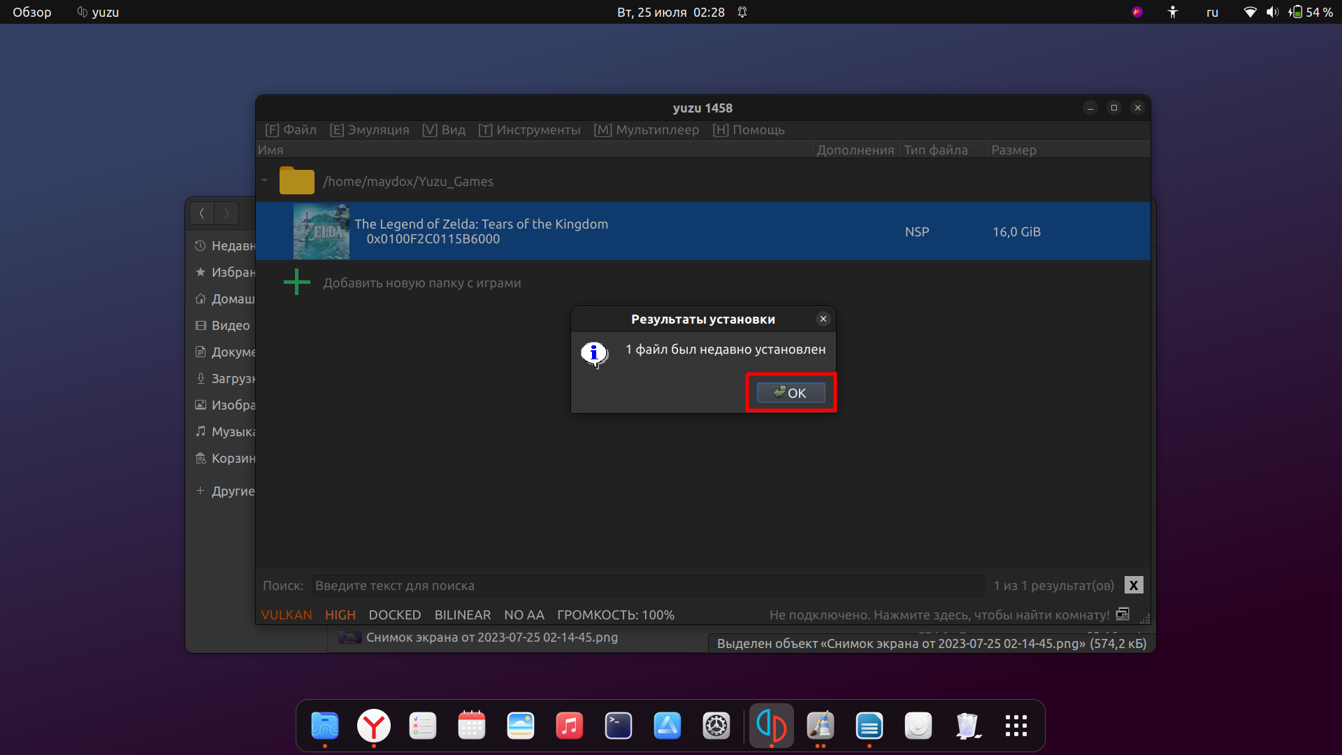Open Домашняя папка in file manager sidebar

[x=224, y=299]
